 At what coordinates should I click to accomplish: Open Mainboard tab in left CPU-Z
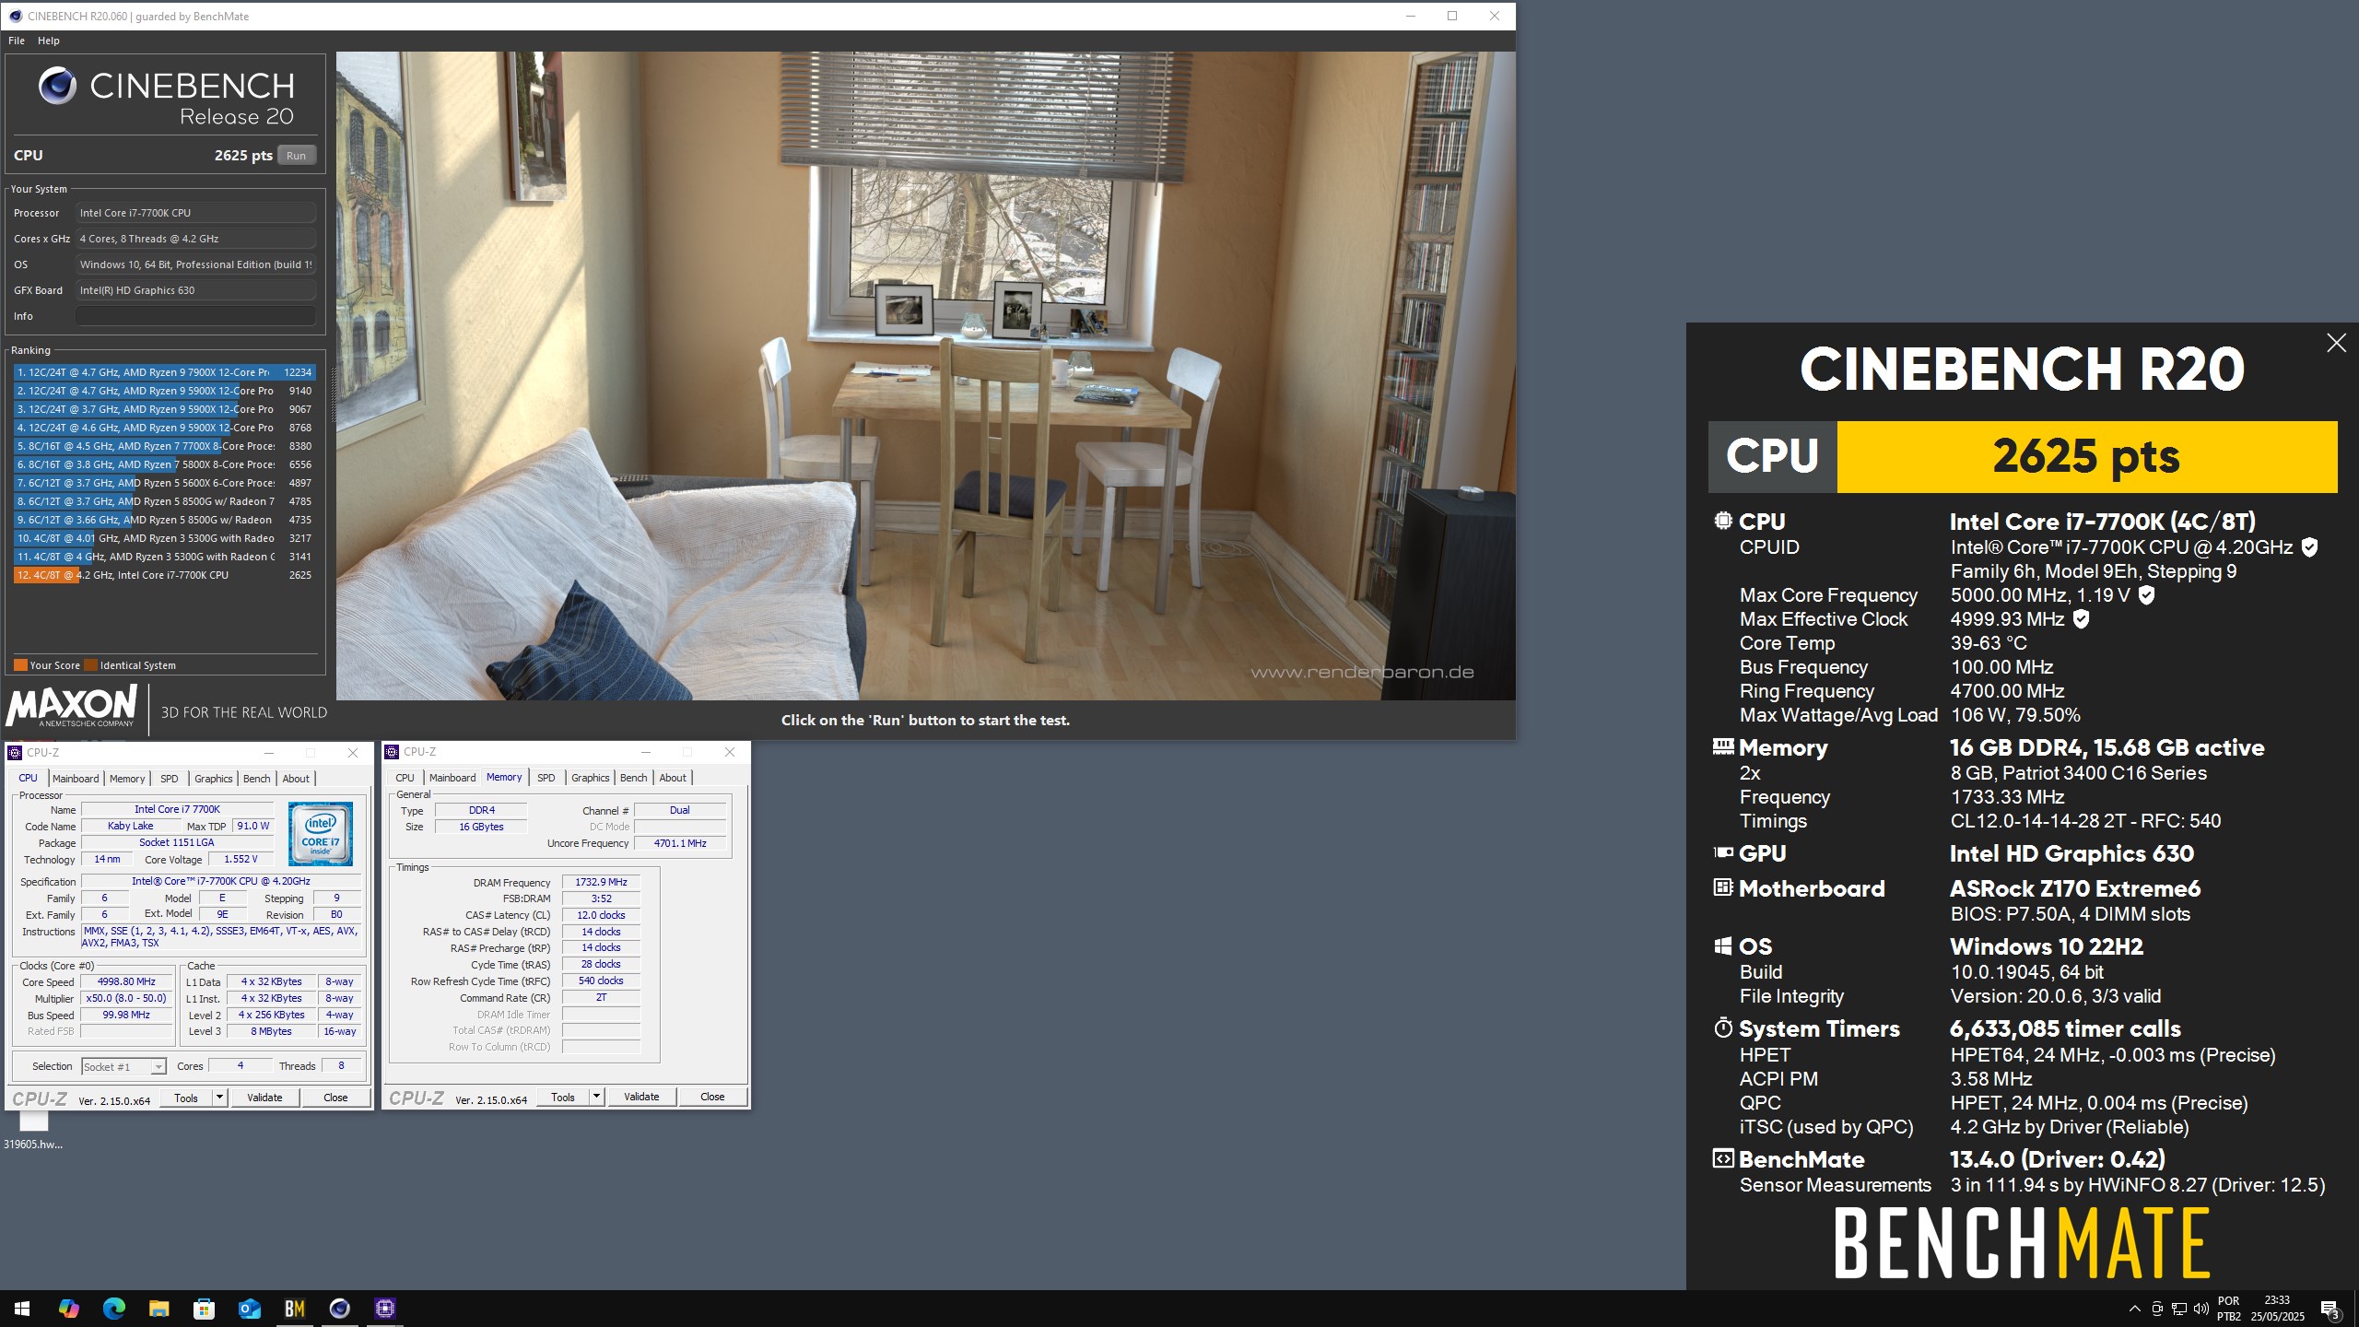click(76, 779)
